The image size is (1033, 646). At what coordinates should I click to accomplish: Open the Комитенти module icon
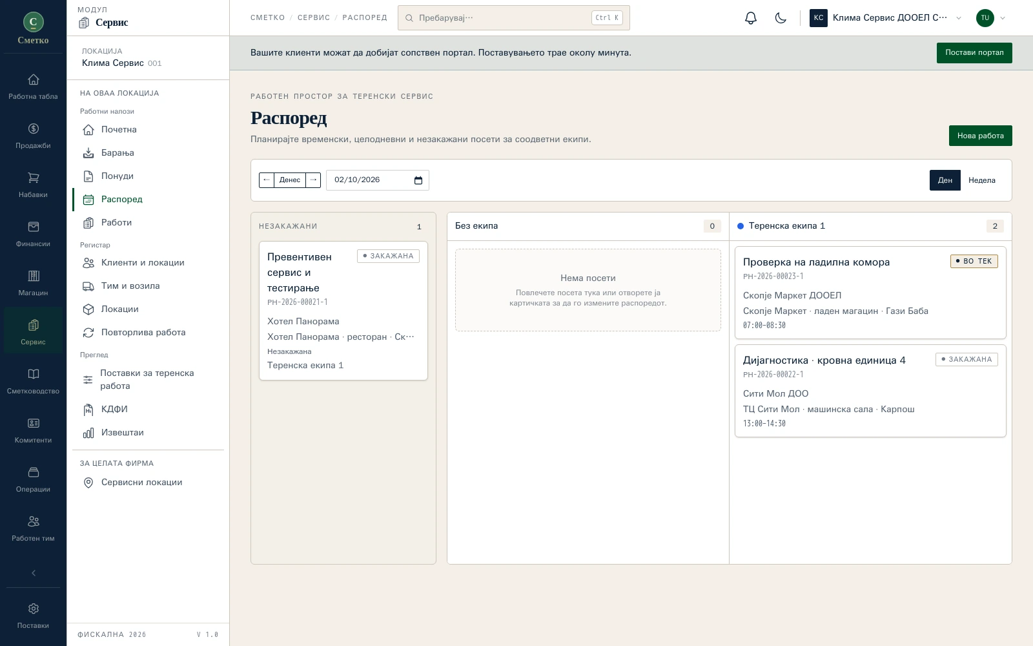tap(33, 431)
